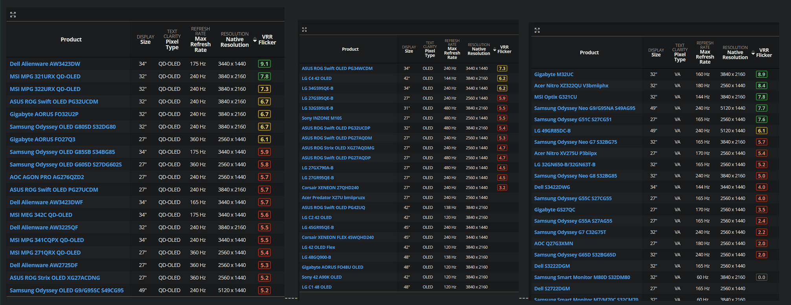Screen dimensions: 791x305
Task: Open Acer Nitro XZ322QU V3bmiiphx link
Action: point(571,85)
